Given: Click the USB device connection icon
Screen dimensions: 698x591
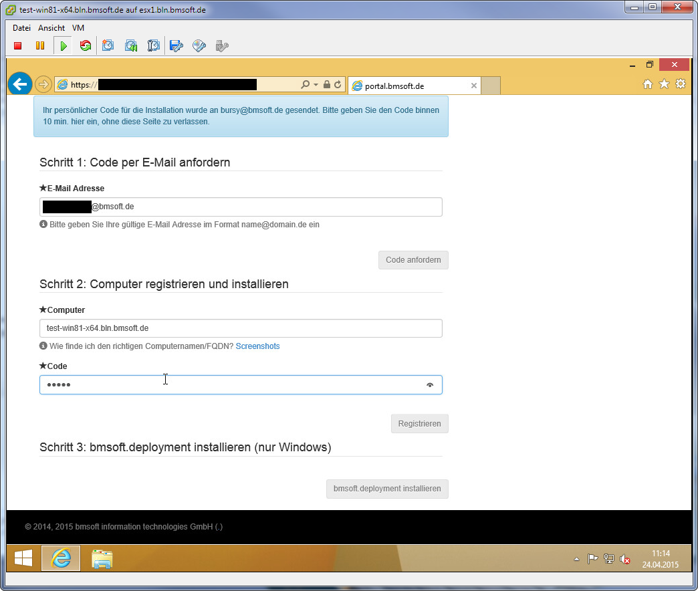Looking at the screenshot, I should (222, 46).
